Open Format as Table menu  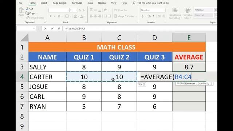point(187,13)
